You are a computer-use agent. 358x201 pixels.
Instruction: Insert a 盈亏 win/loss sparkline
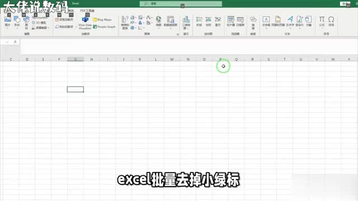point(218,22)
